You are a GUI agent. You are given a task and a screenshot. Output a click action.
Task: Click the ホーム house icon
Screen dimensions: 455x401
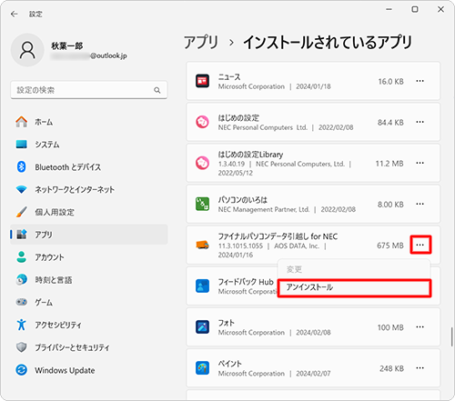[22, 122]
